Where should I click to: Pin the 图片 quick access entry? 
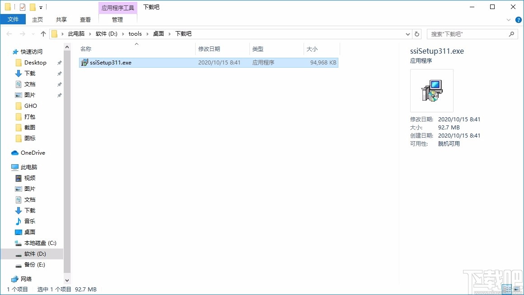pos(59,95)
